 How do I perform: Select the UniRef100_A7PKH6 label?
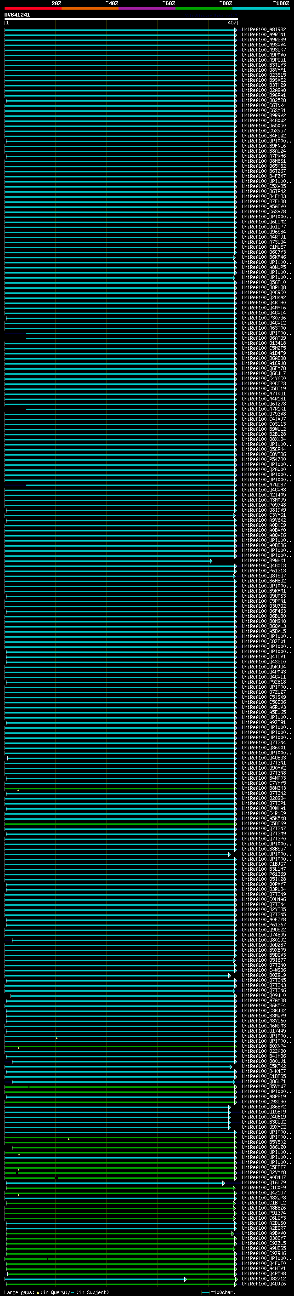[x=264, y=156]
